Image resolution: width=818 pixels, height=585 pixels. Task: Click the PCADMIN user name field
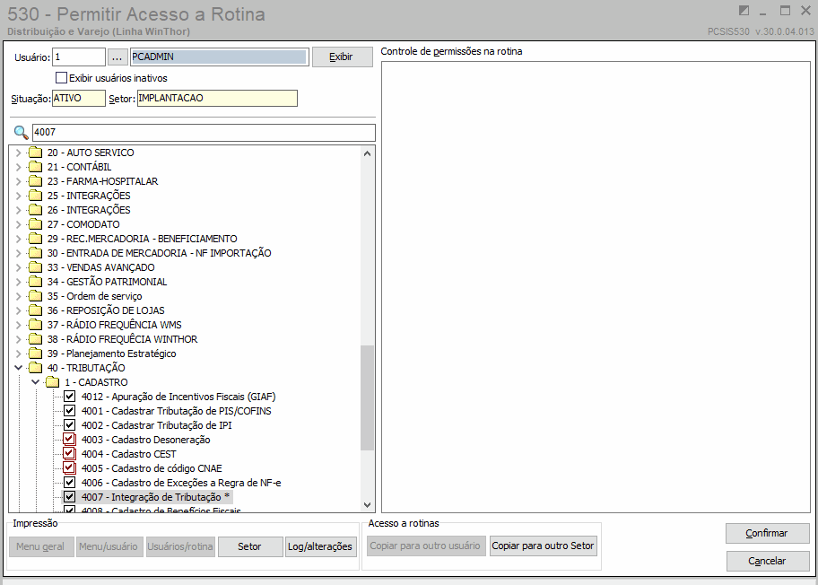tap(219, 57)
